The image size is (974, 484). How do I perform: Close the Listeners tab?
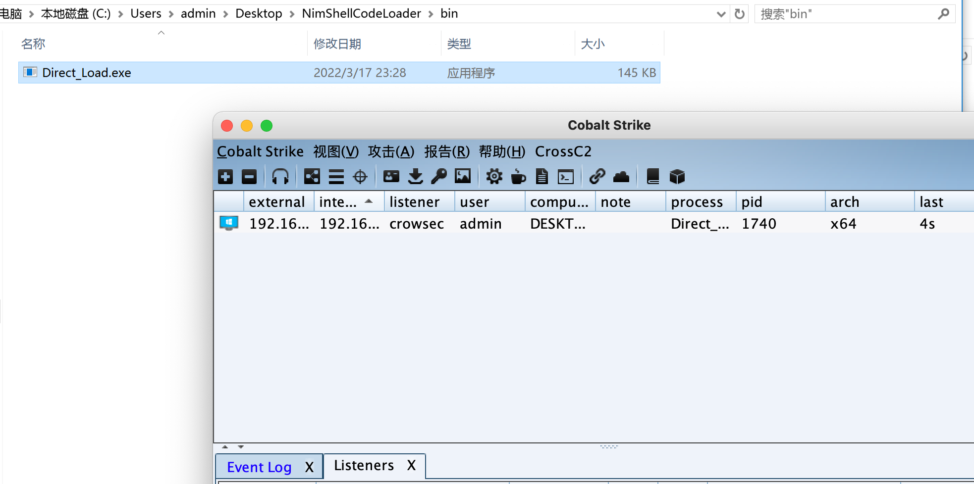pyautogui.click(x=411, y=465)
